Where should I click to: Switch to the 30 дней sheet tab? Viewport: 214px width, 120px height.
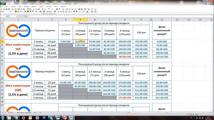click(x=10, y=113)
